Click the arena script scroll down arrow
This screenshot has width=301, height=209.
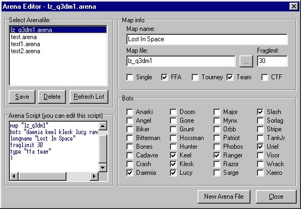(x=103, y=168)
